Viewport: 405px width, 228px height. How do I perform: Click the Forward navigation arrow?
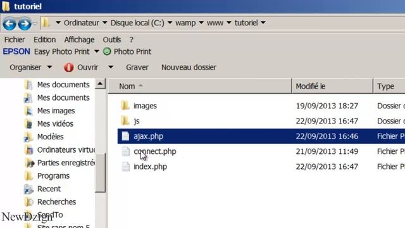pos(25,24)
